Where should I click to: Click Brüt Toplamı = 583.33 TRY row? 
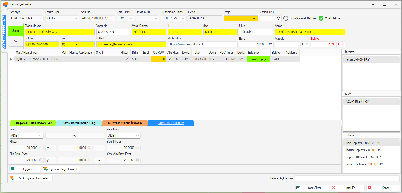coord(371,143)
